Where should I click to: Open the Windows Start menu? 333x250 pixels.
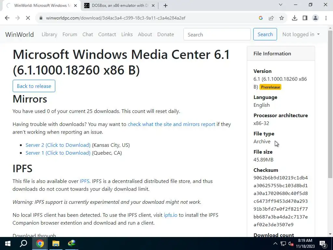point(8,243)
